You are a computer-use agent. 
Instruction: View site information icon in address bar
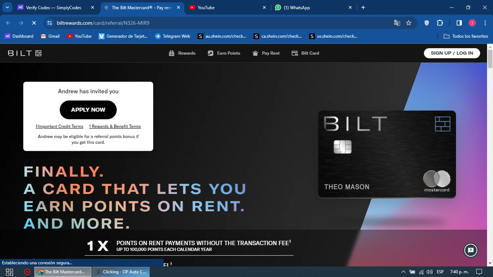[x=50, y=23]
